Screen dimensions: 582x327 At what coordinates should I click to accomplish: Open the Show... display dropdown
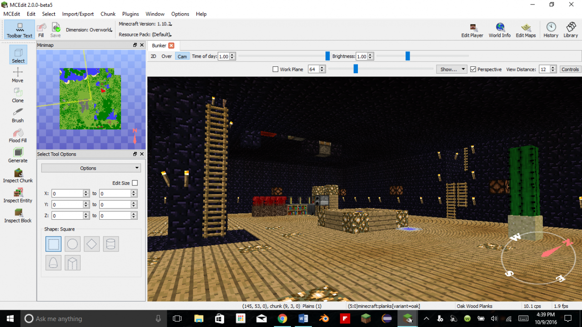452,69
